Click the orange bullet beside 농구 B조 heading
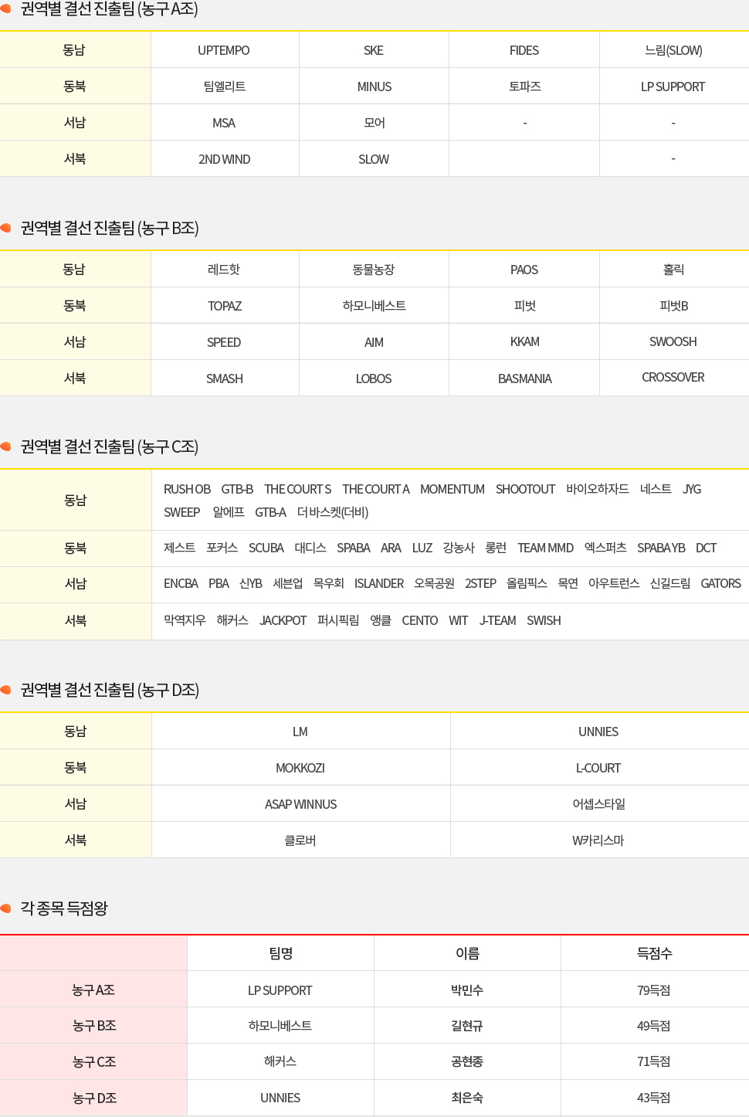 tap(6, 228)
